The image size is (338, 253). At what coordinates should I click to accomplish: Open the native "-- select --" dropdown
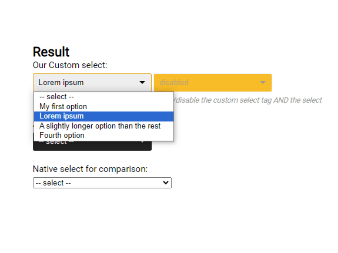pyautogui.click(x=102, y=183)
